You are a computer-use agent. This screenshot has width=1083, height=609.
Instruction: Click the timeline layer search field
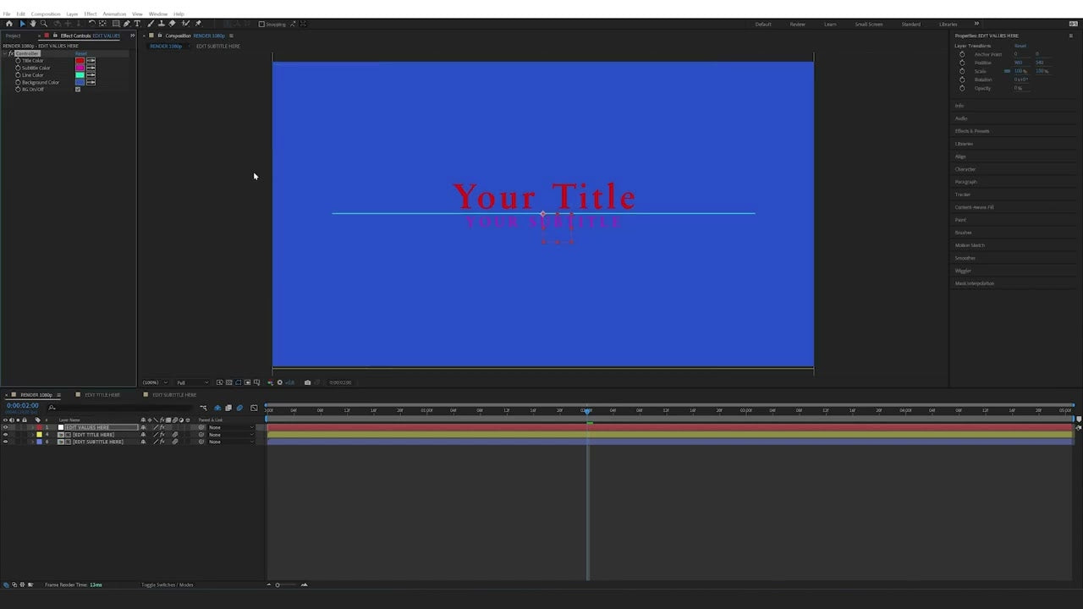coord(118,407)
